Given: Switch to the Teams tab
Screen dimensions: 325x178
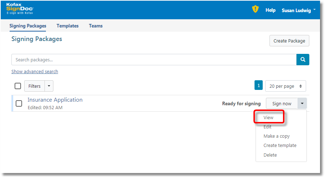Looking at the screenshot, I should click(96, 26).
